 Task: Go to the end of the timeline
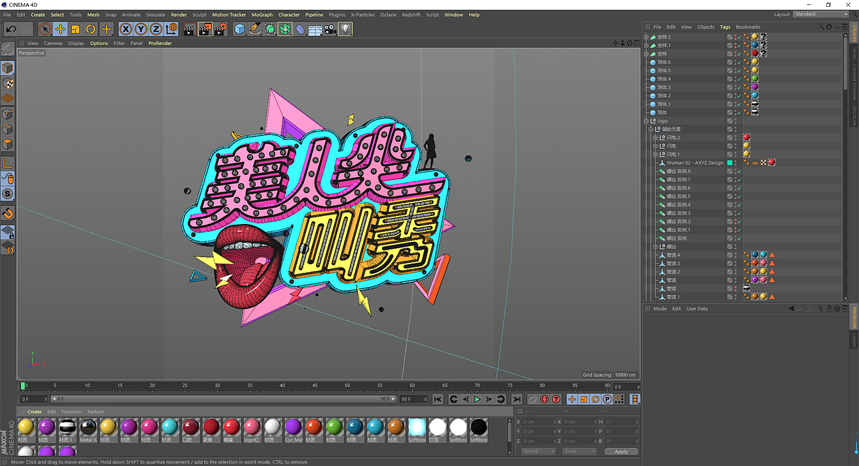[x=517, y=399]
